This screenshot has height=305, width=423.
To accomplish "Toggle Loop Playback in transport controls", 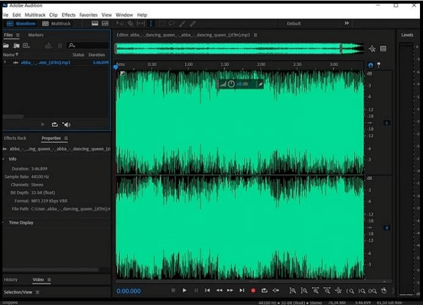I will (x=265, y=290).
